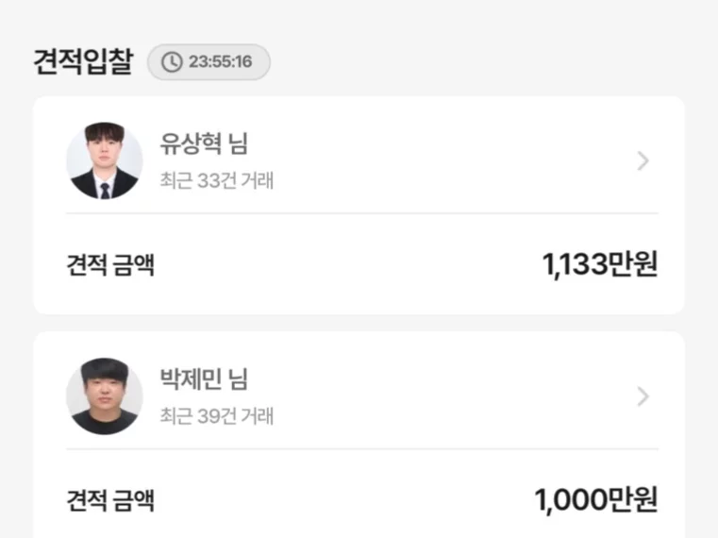718x538 pixels.
Task: Click the 님 honorific after 박제민
Action: pyautogui.click(x=239, y=379)
